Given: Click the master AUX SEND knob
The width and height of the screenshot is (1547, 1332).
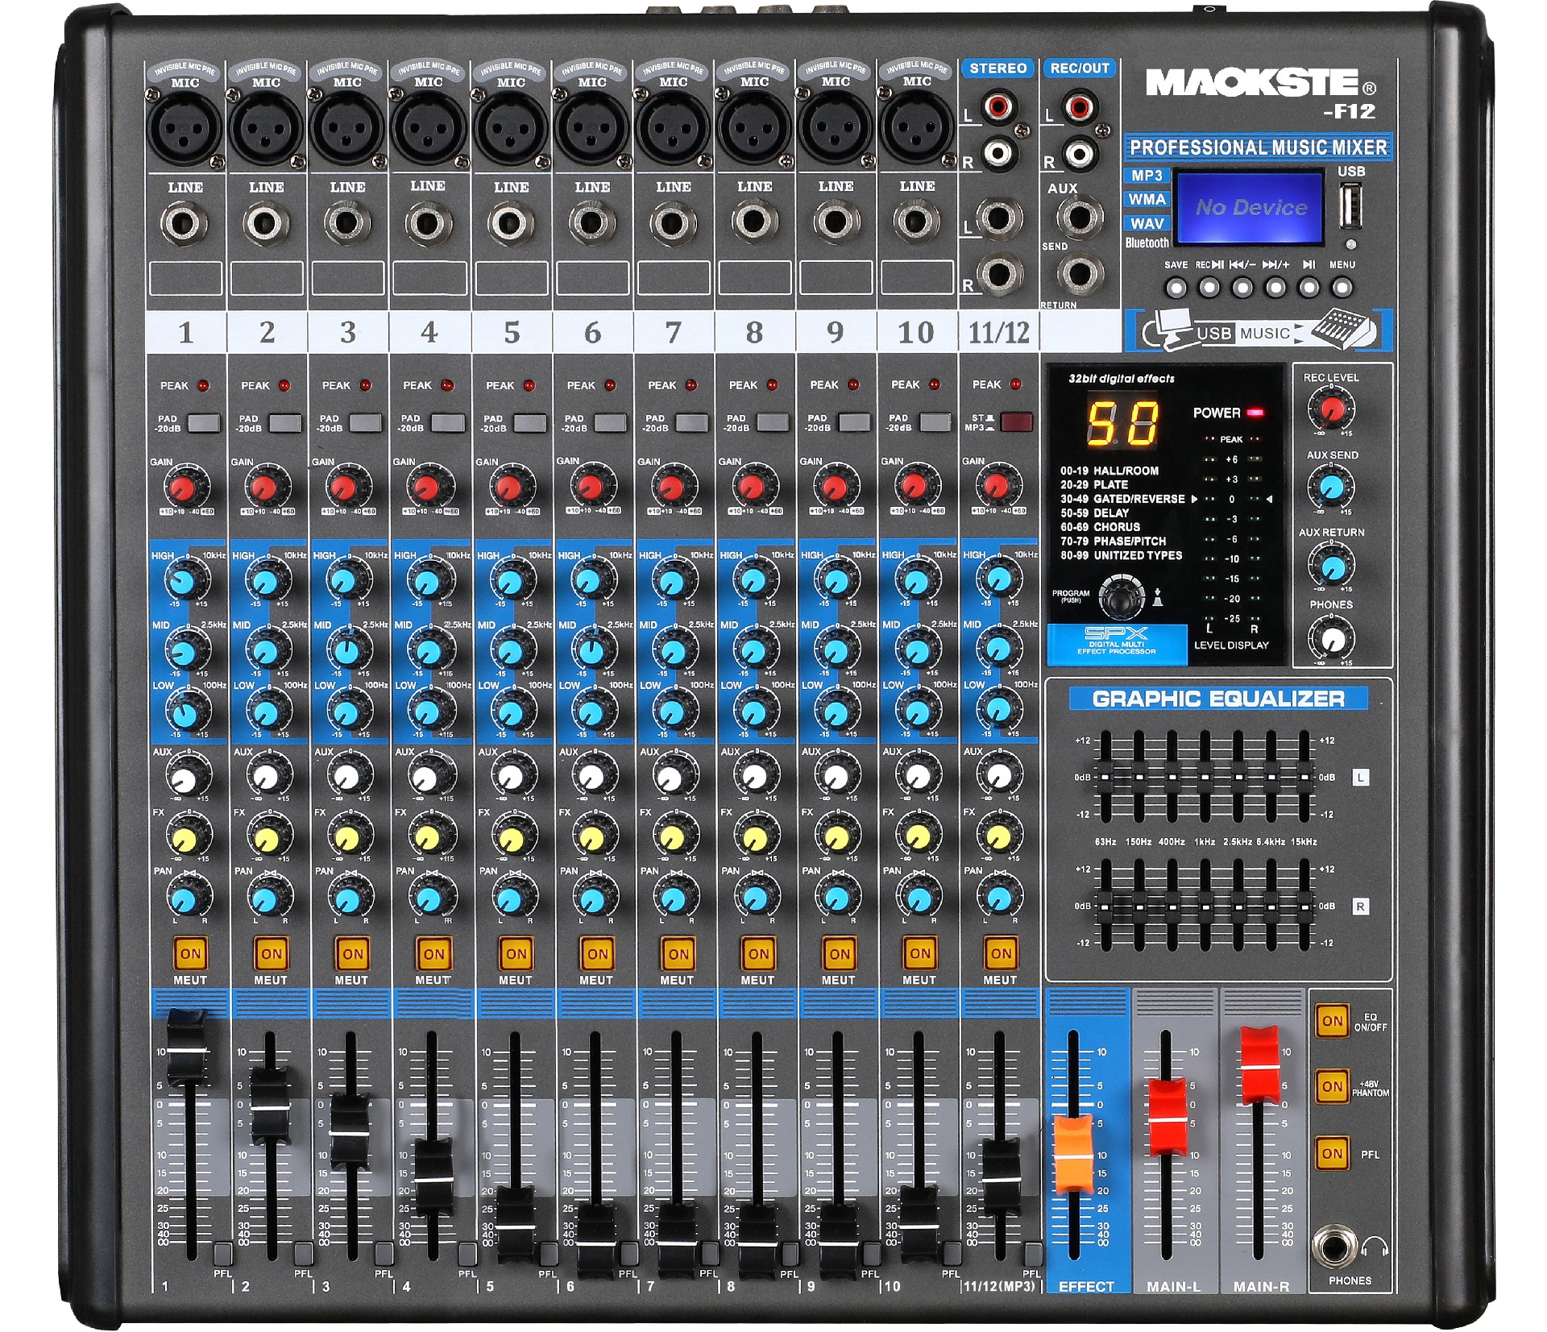Looking at the screenshot, I should pos(1331,487).
